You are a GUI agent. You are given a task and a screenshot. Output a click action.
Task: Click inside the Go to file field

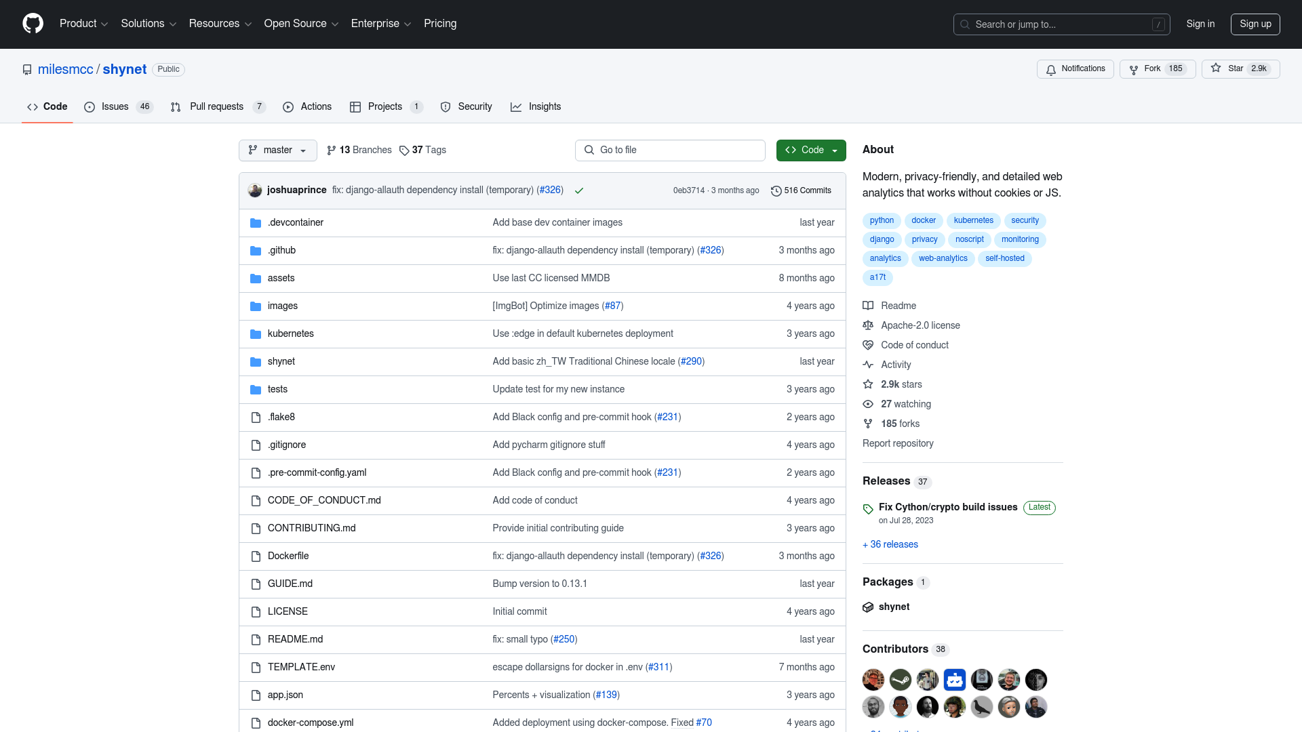pyautogui.click(x=670, y=150)
